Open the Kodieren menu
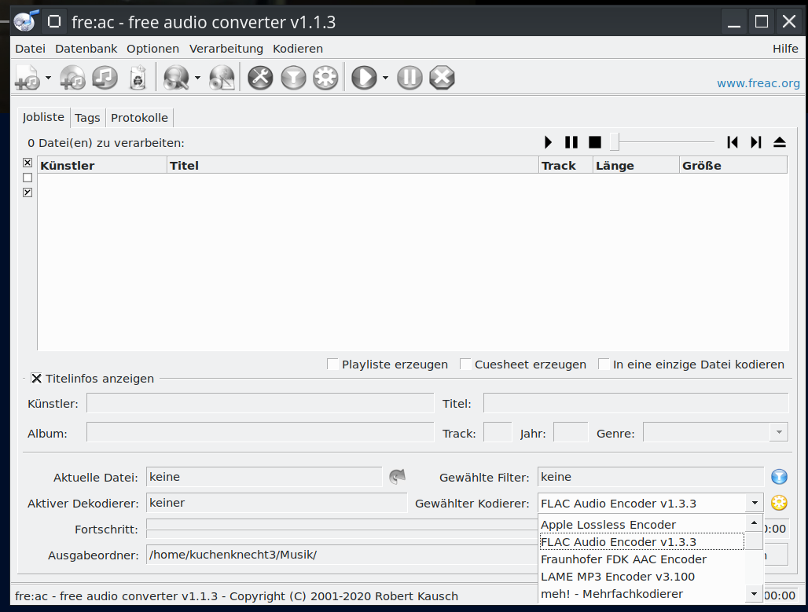 [x=298, y=49]
